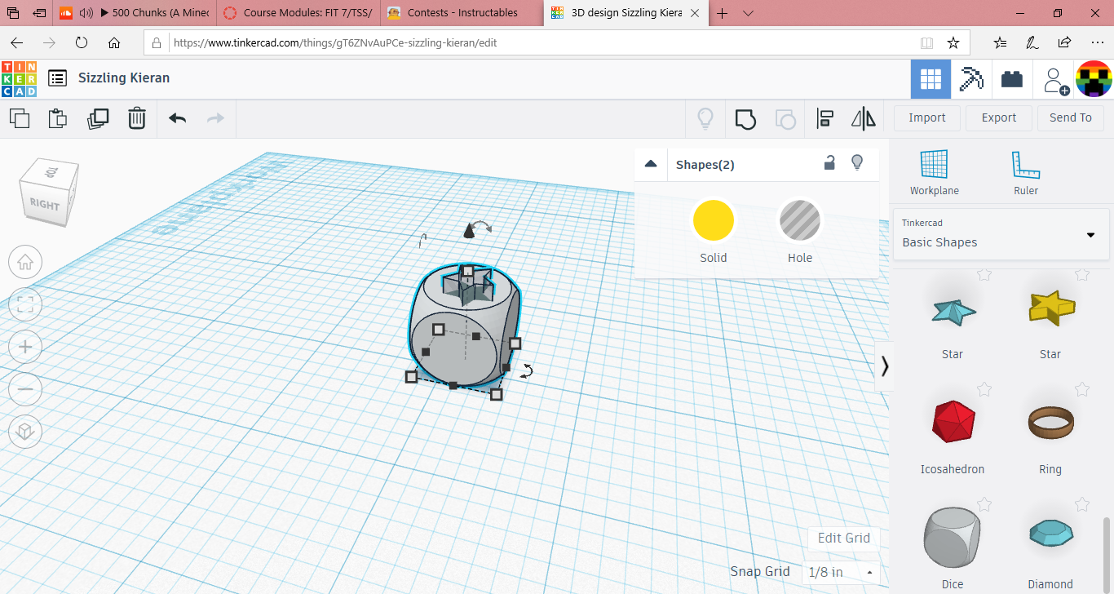Viewport: 1114px width, 594px height.
Task: Collapse the Shapes(2) inspector panel
Action: (x=651, y=164)
